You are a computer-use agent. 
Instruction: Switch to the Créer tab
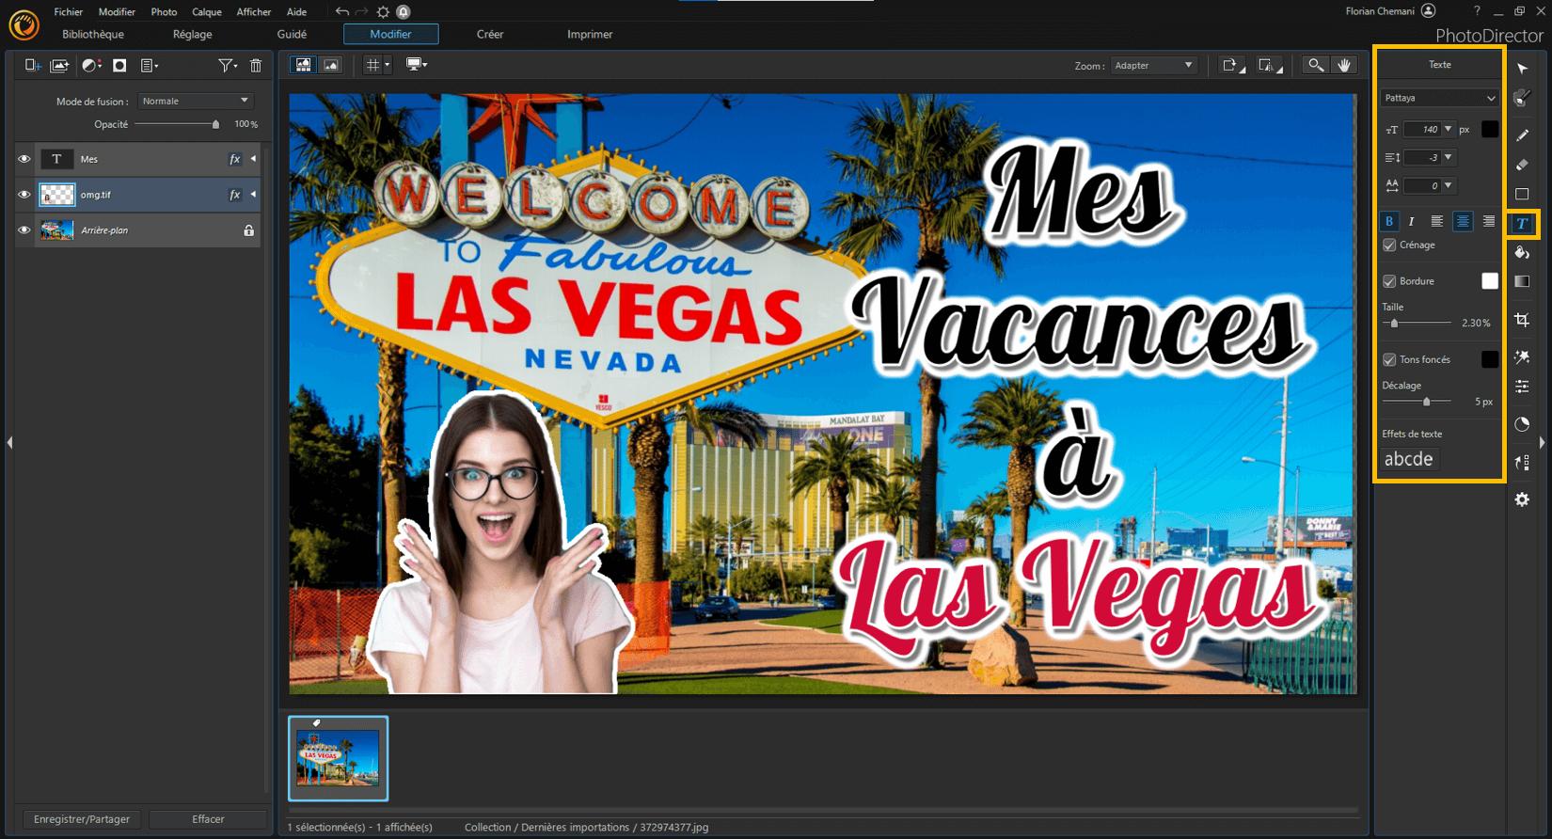[x=490, y=34]
